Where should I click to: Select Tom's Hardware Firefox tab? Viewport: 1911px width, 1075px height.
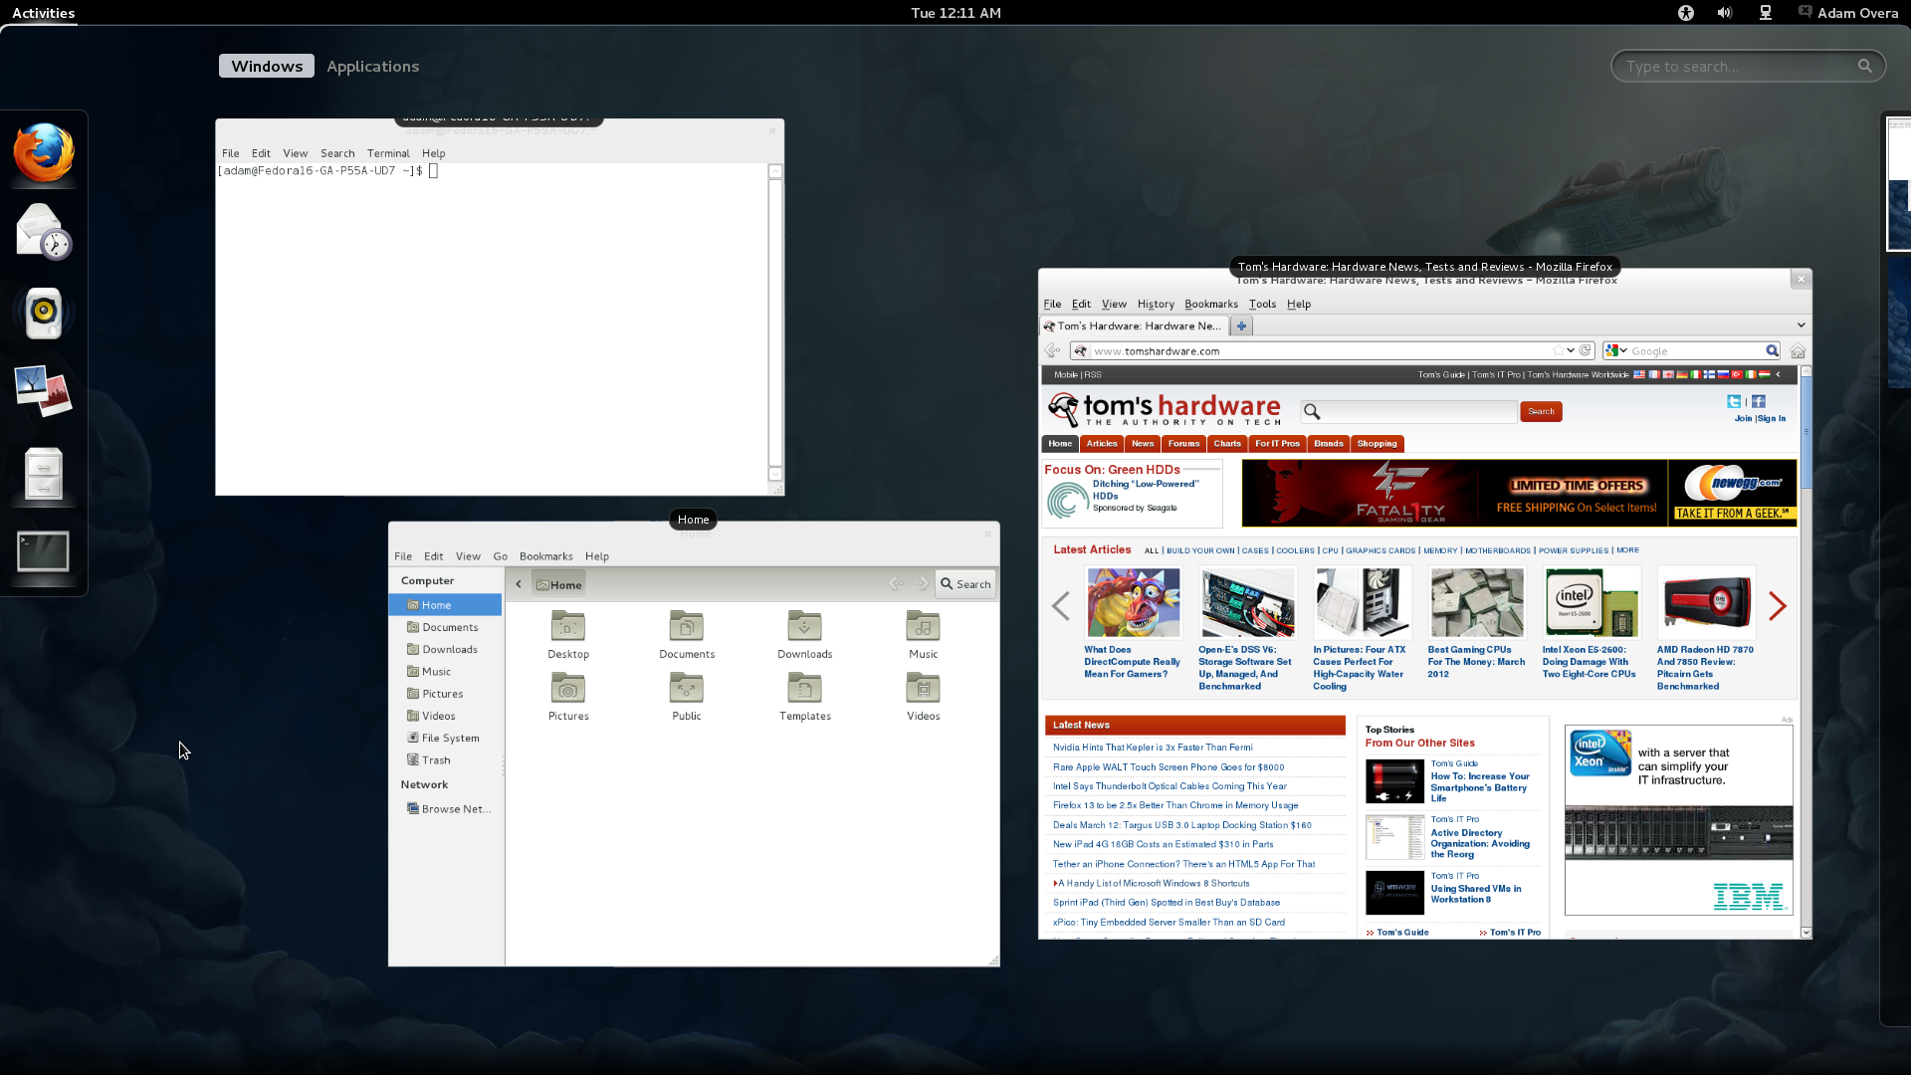pyautogui.click(x=1135, y=325)
